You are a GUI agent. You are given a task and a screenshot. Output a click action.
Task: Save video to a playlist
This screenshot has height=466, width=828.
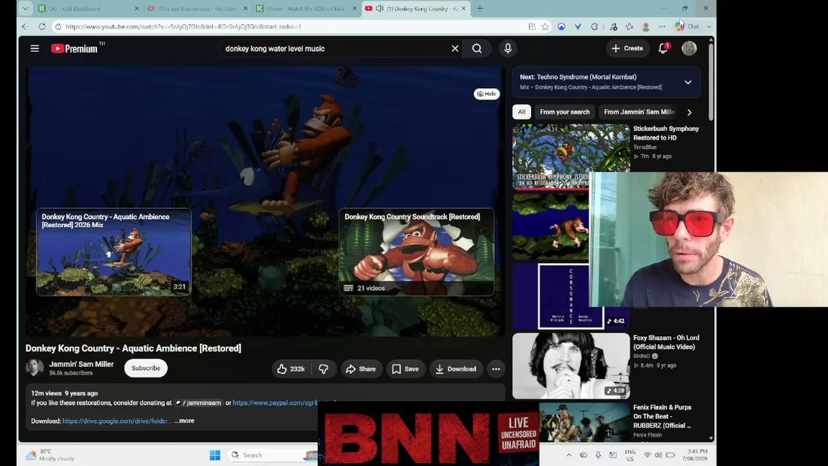[x=406, y=369]
